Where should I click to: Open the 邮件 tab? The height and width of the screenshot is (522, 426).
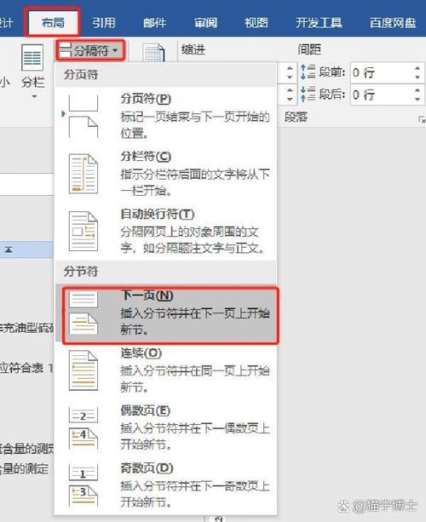click(x=154, y=23)
